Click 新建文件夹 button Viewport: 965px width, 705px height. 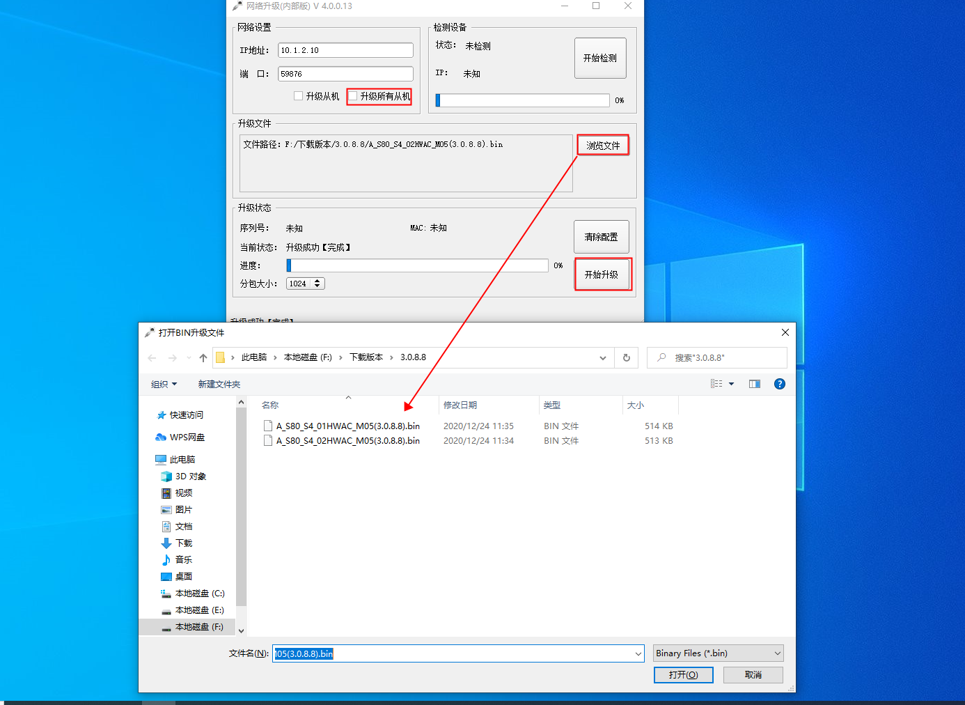tap(219, 385)
